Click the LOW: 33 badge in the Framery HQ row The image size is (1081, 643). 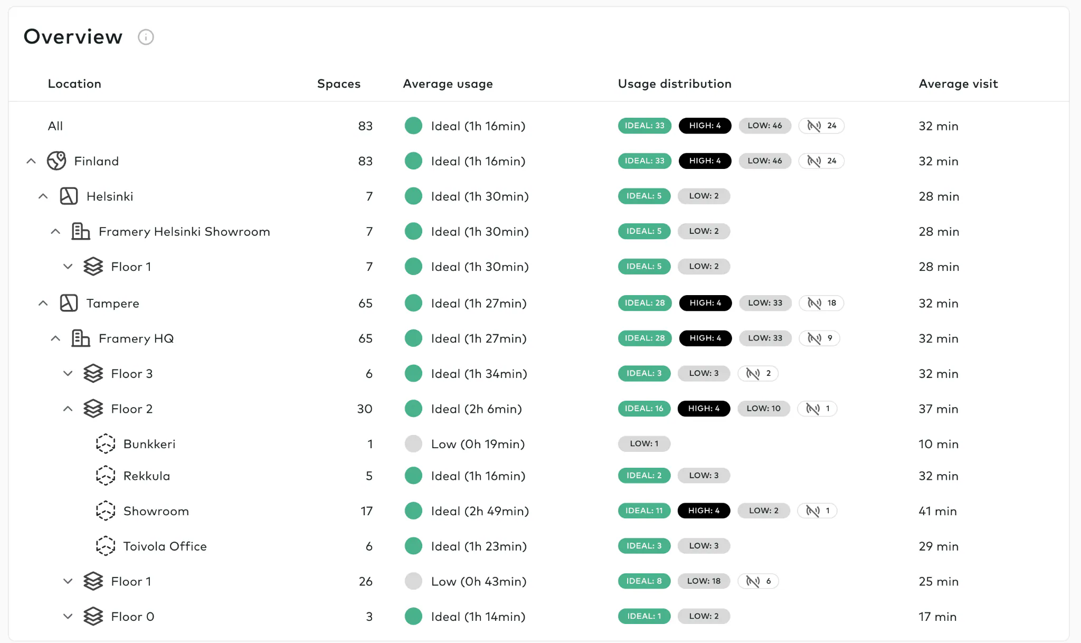[765, 338]
